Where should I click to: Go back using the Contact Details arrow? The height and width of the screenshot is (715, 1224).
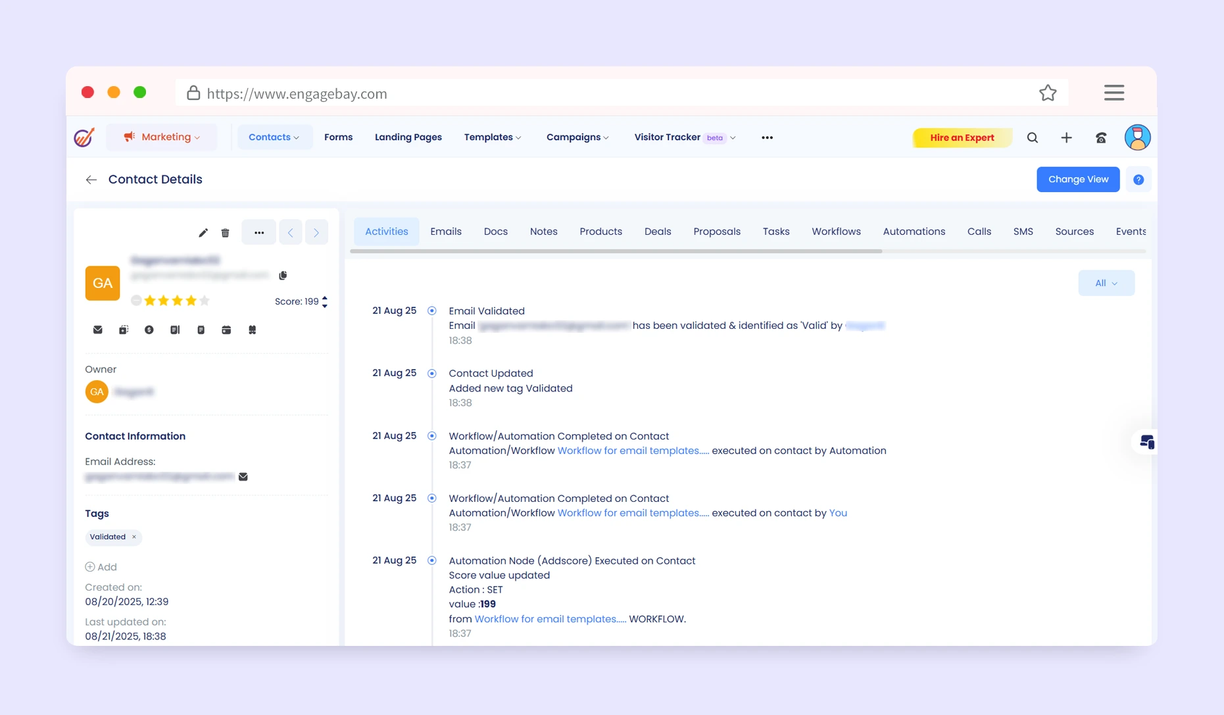(x=91, y=180)
